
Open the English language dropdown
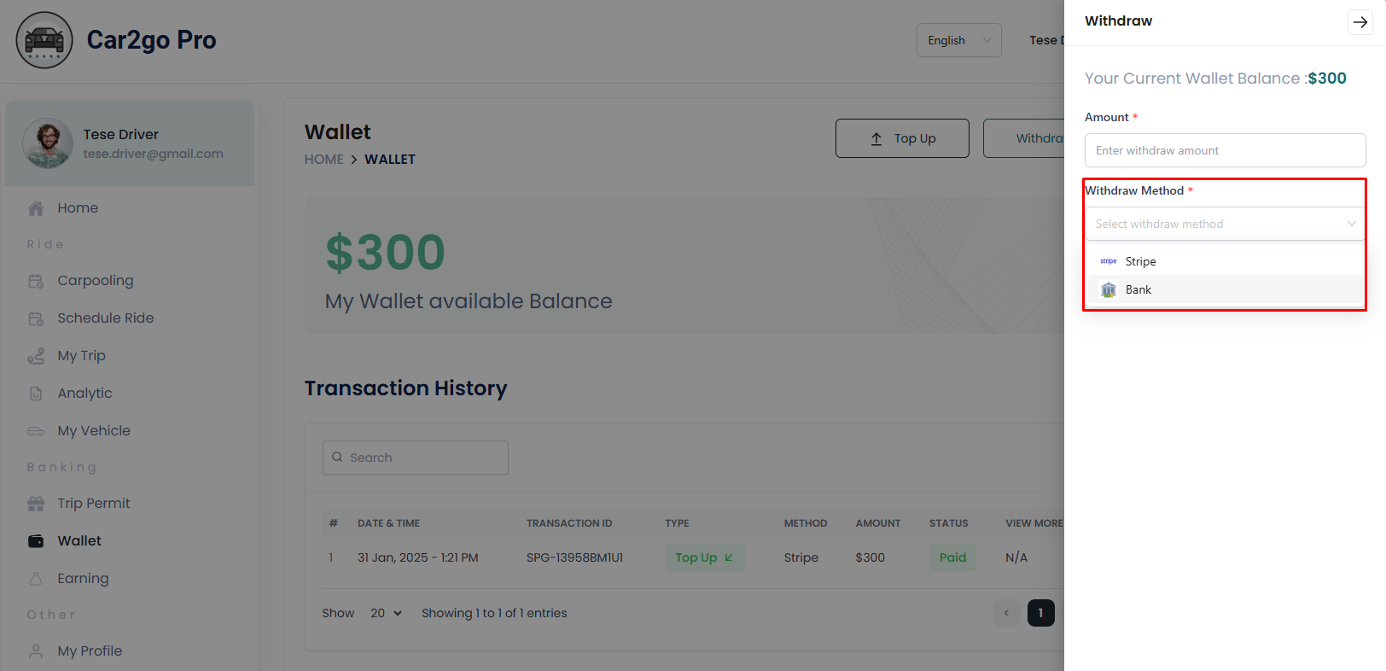tap(959, 40)
